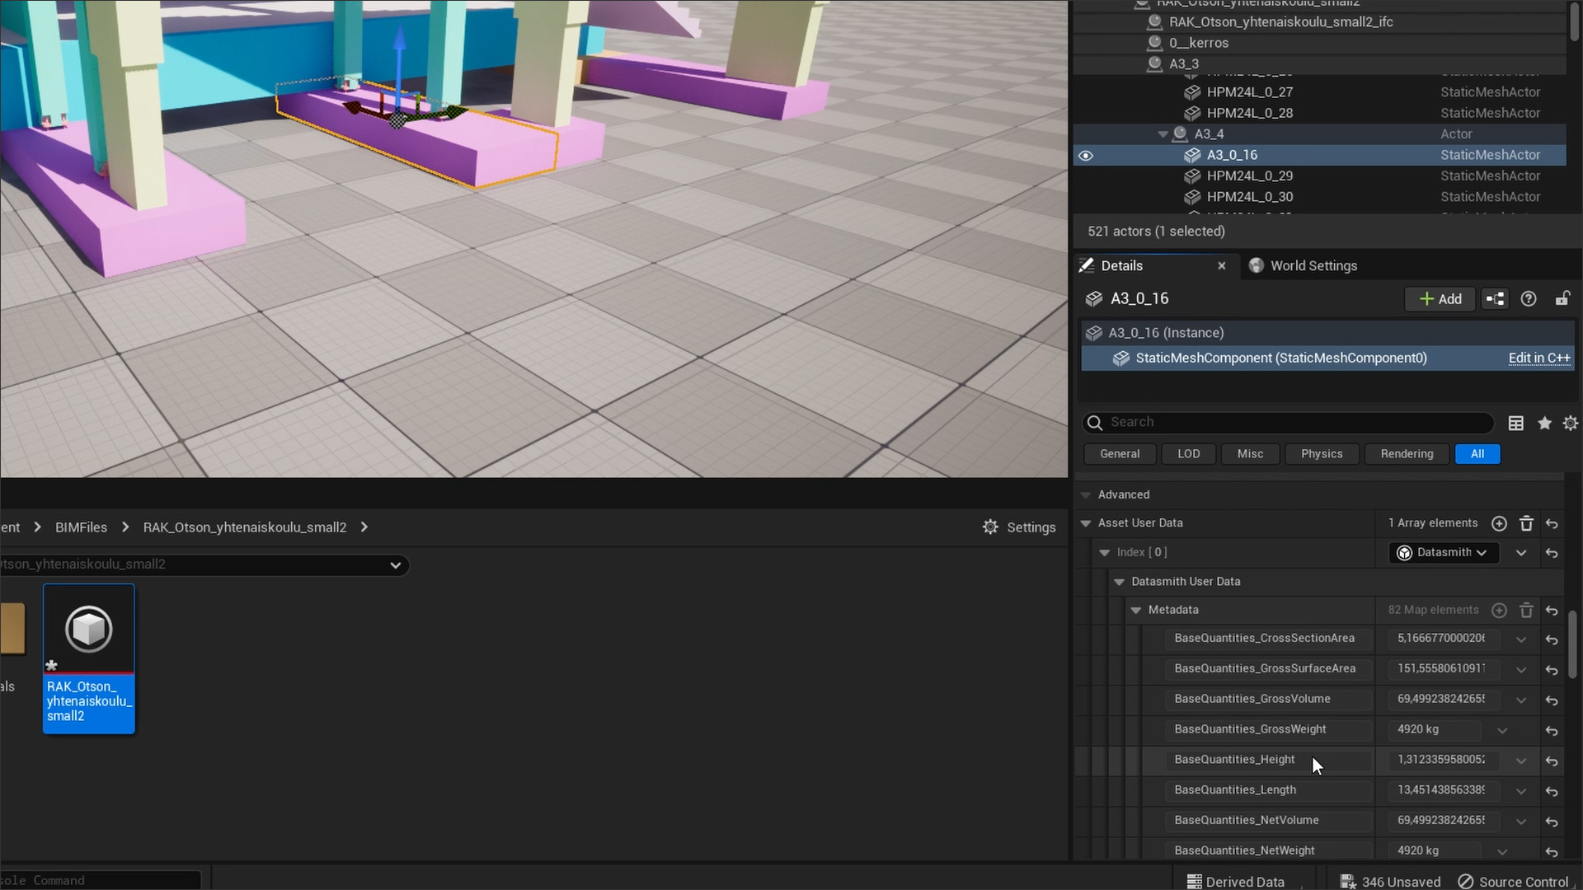This screenshot has height=890, width=1583.
Task: Filter Details by Rendering category
Action: 1407,454
